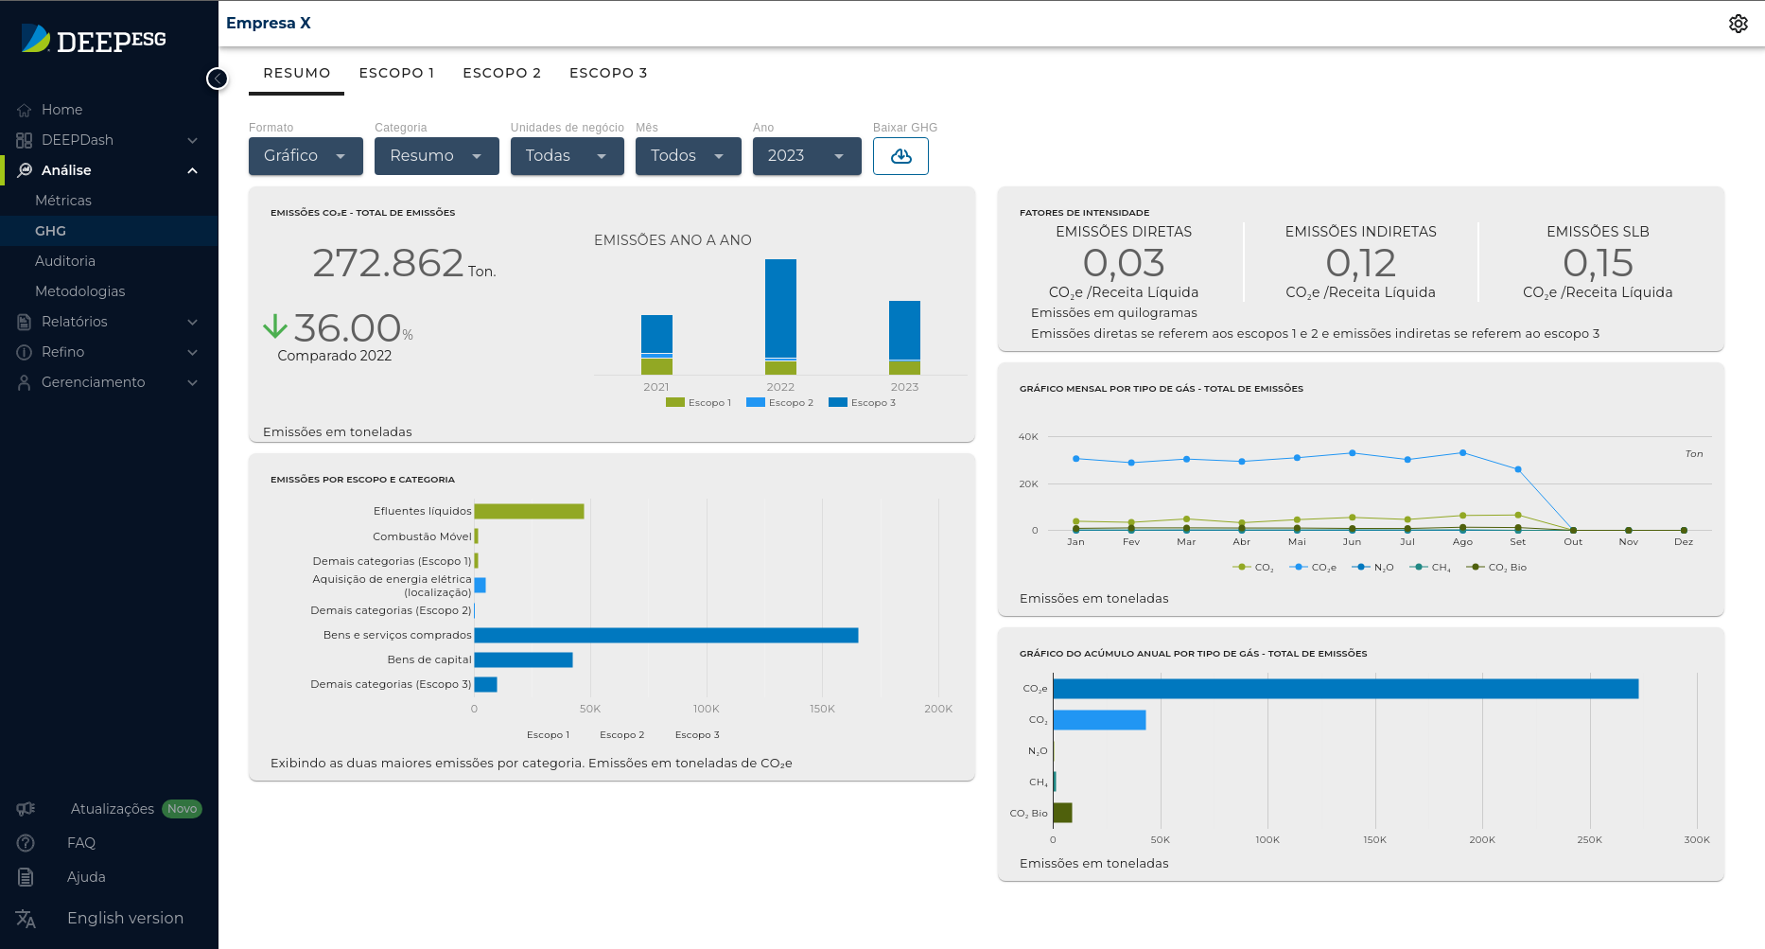This screenshot has width=1765, height=949.
Task: Toggle Escopo 1 legend in yearly chart
Action: click(x=698, y=403)
